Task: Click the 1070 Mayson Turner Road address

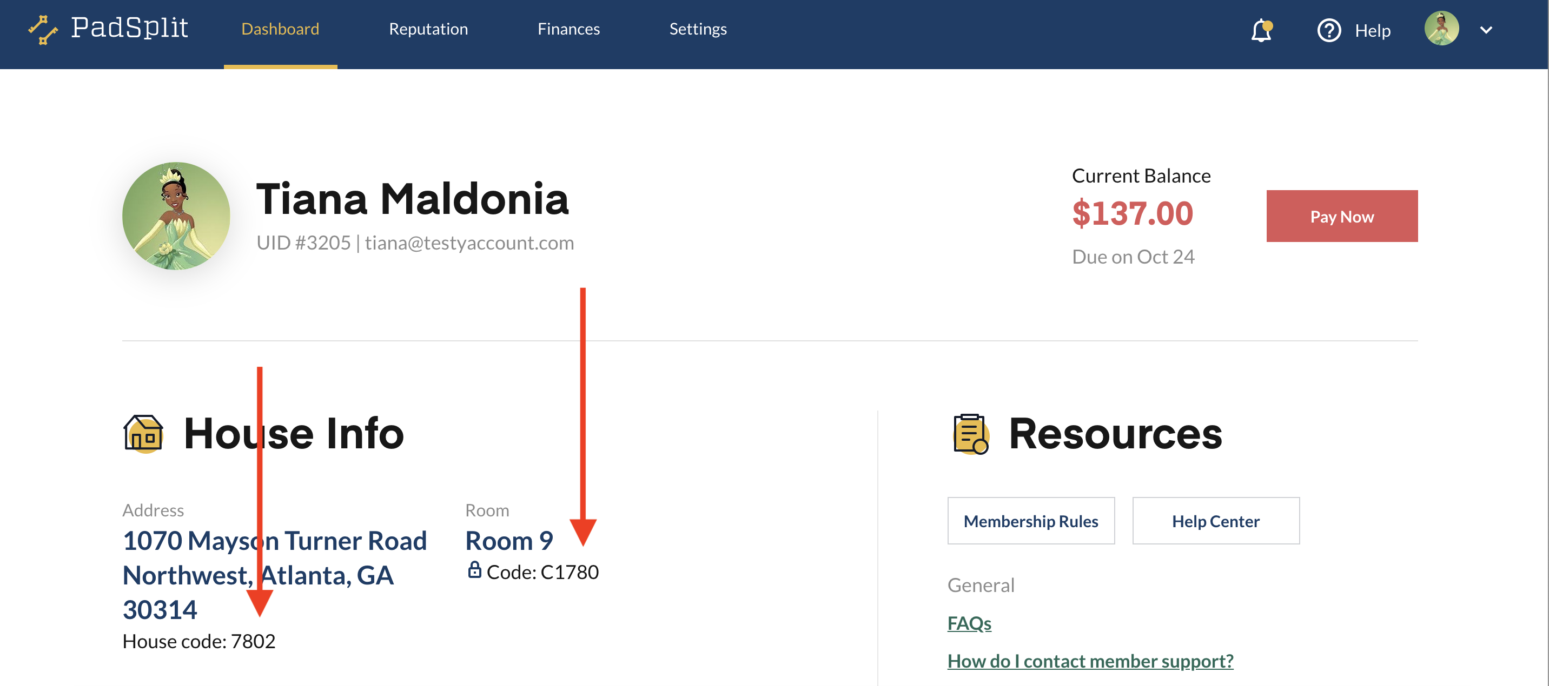Action: [x=275, y=575]
